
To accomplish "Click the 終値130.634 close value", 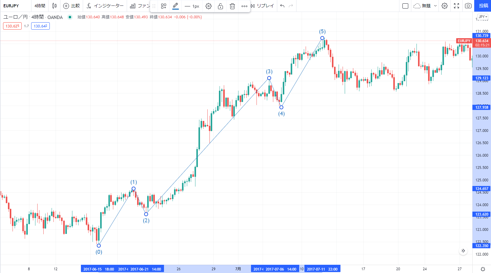I will point(161,17).
